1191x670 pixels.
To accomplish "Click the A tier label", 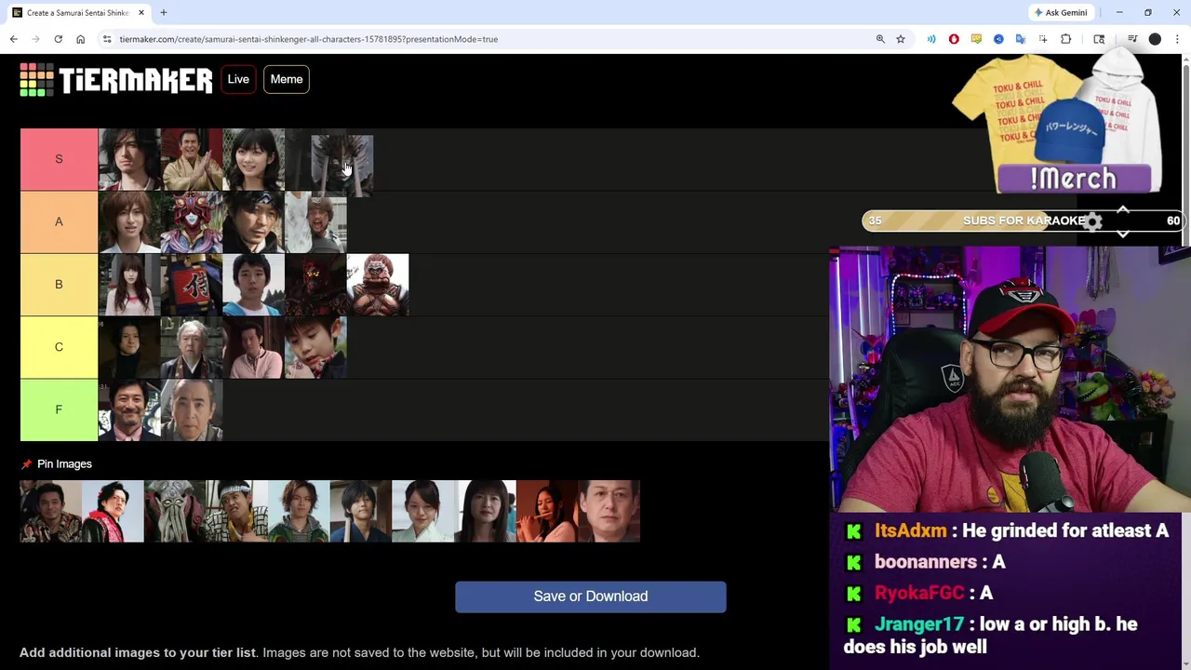I will [59, 221].
